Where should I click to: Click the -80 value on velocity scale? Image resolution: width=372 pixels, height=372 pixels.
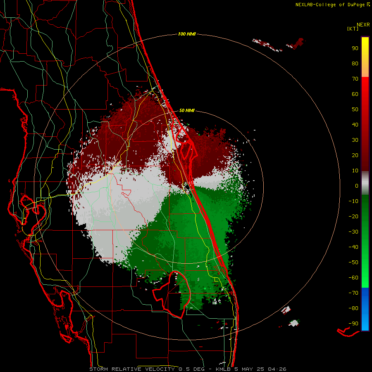point(353,308)
